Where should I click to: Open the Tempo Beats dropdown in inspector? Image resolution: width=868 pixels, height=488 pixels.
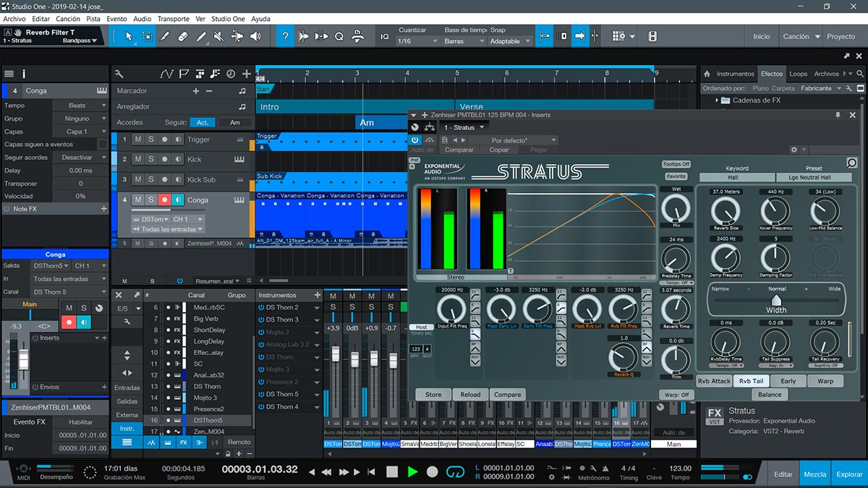click(81, 106)
